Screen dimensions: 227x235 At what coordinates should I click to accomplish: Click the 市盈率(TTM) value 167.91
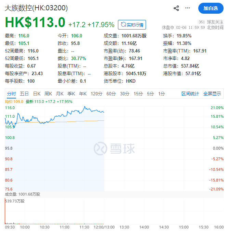coord(200,51)
